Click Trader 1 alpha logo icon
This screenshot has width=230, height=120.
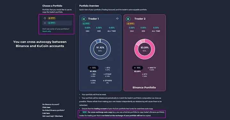(84, 19)
